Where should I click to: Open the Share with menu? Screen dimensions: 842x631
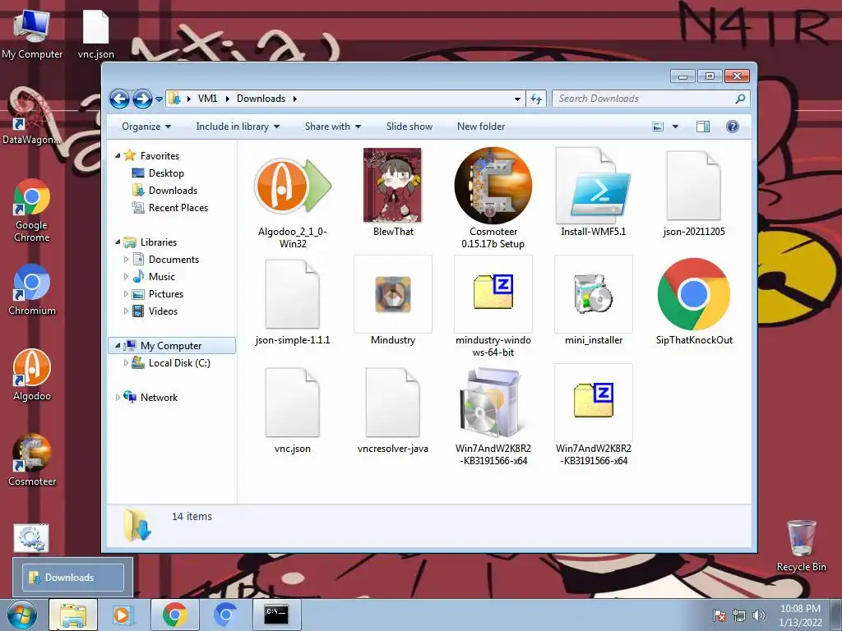pyautogui.click(x=333, y=127)
